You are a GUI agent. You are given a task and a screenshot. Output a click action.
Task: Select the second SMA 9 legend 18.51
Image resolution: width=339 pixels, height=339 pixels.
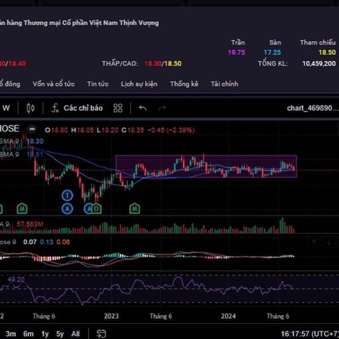35,154
